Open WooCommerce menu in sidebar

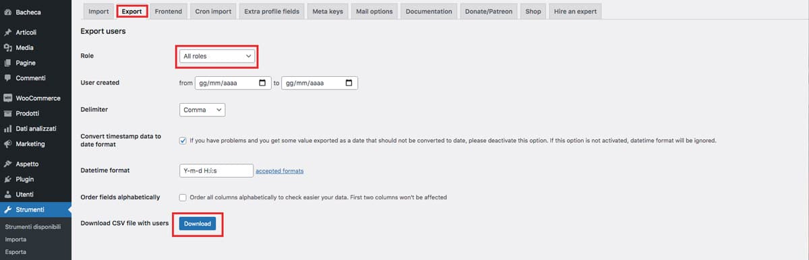pyautogui.click(x=36, y=98)
